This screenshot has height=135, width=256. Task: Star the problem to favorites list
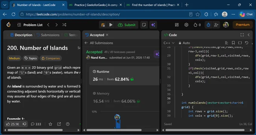point(50,124)
